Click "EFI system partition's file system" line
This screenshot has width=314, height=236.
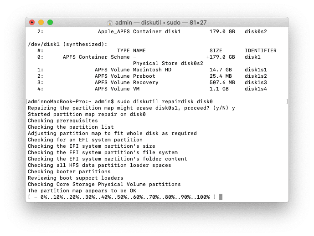[103, 153]
